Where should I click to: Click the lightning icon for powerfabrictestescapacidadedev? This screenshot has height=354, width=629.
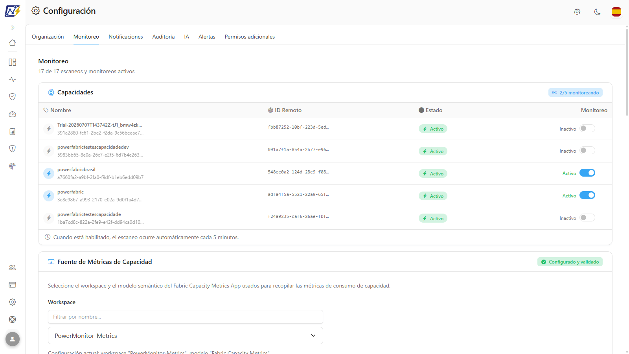pyautogui.click(x=49, y=151)
